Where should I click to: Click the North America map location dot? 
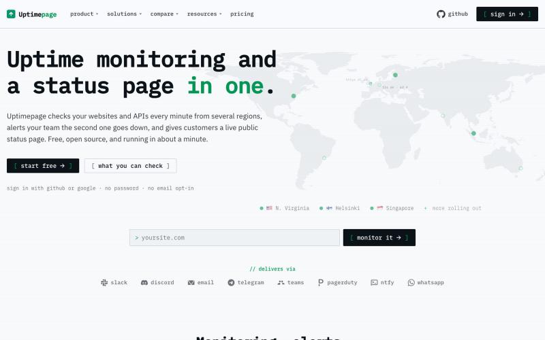point(294,96)
